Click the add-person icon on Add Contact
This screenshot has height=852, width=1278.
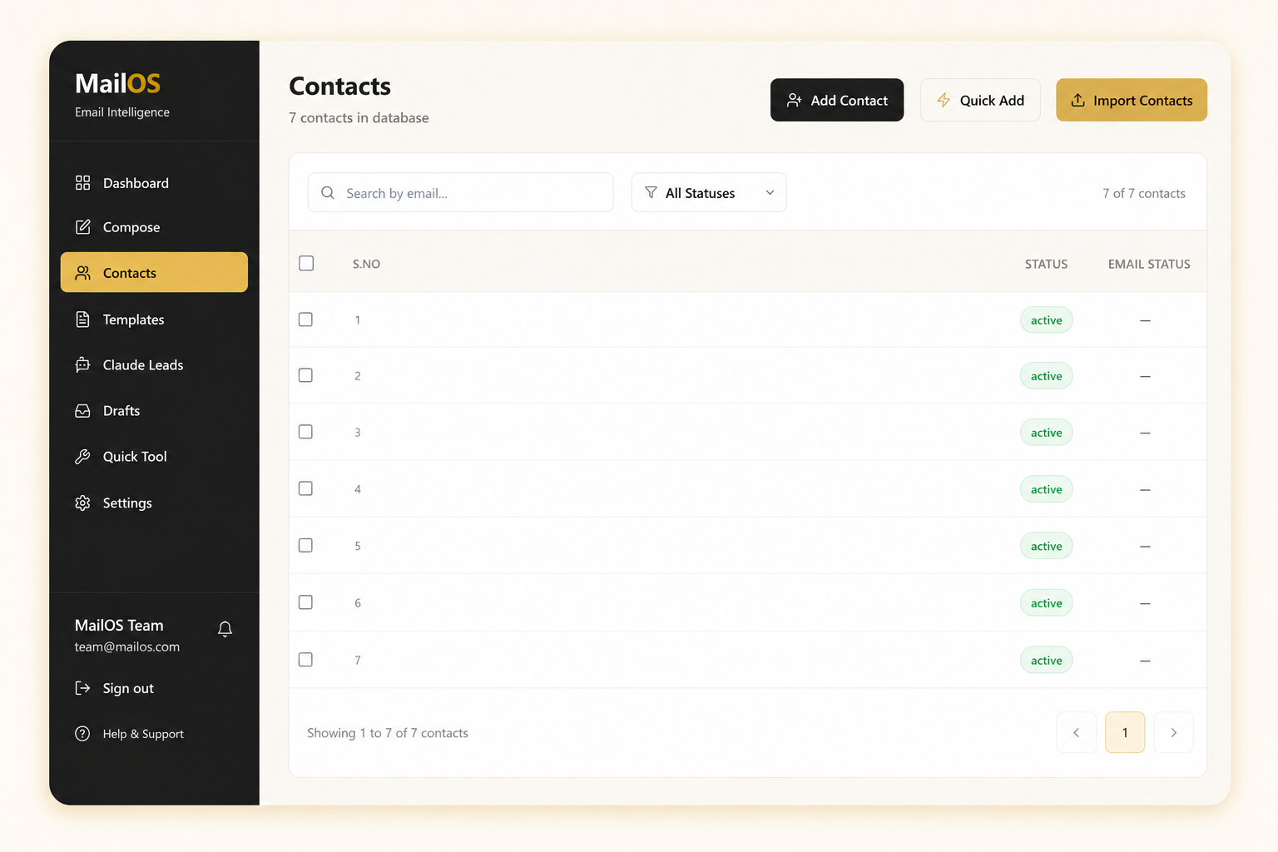[x=795, y=100]
